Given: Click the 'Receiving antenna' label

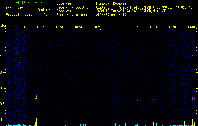Looking at the screenshot, I should [x=72, y=15].
